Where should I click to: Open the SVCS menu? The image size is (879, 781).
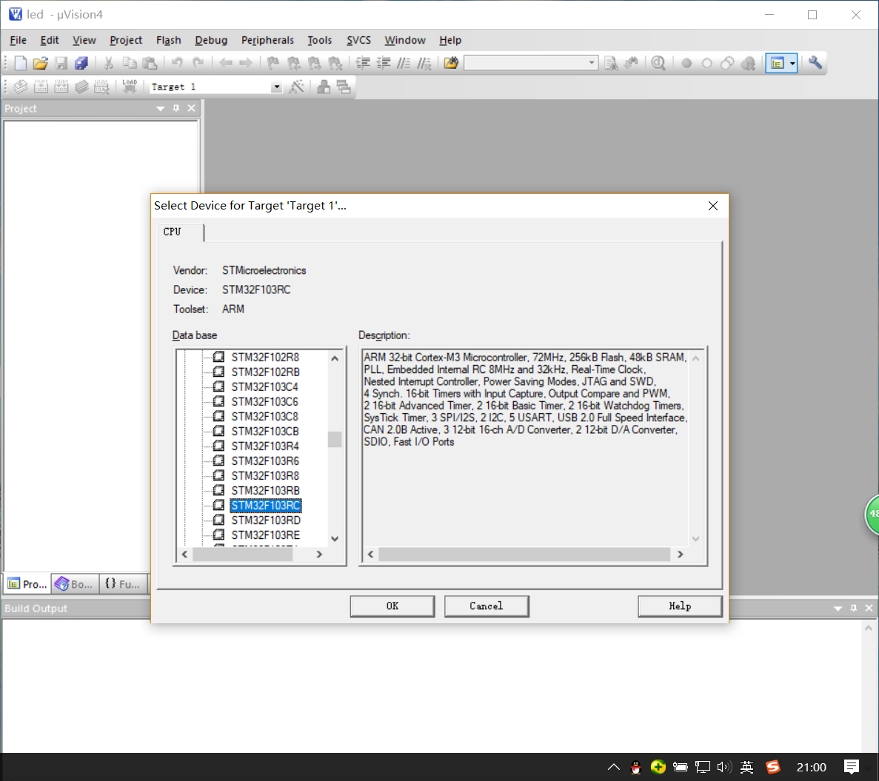(358, 40)
